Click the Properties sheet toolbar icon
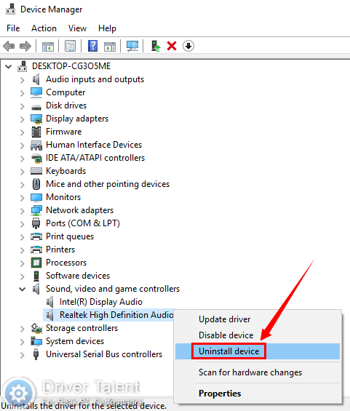This screenshot has height=411, width=350. 71,46
